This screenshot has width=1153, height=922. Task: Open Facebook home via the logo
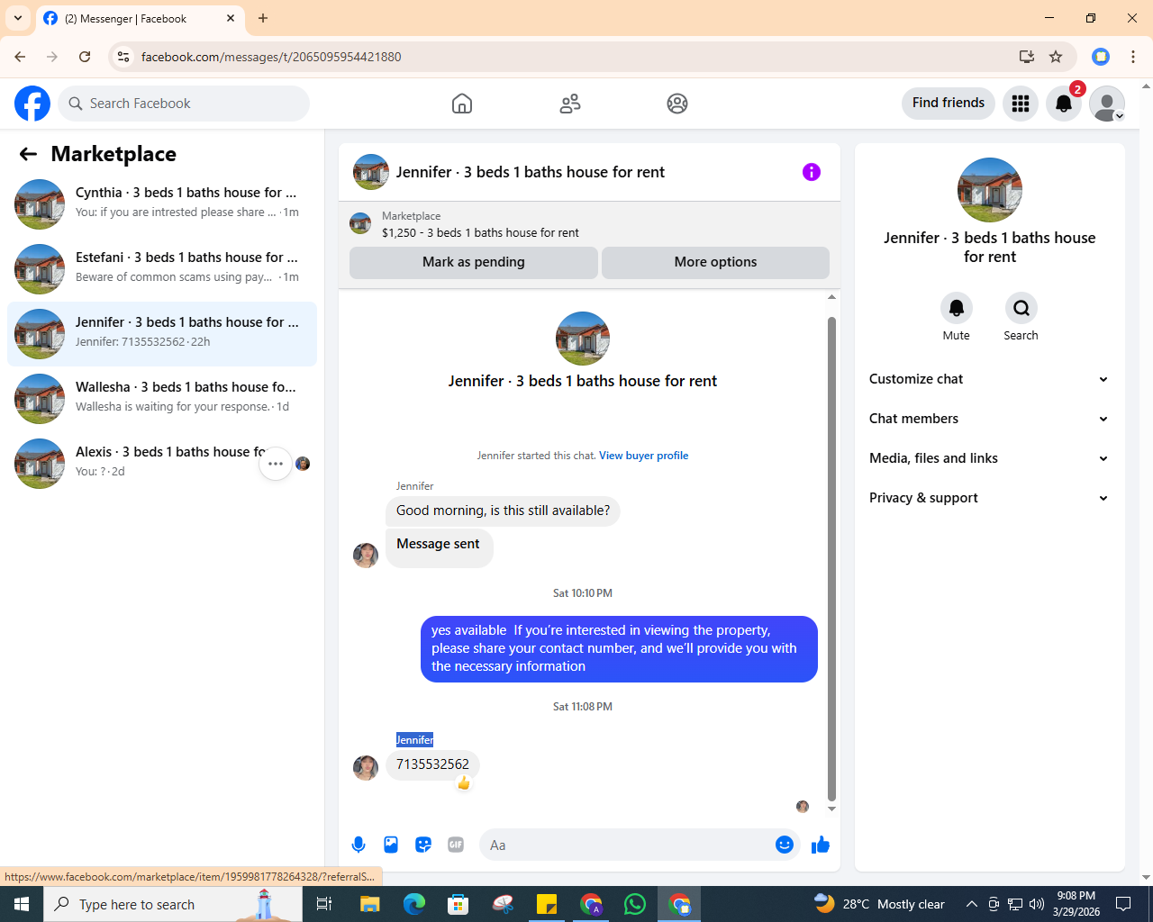coord(32,104)
